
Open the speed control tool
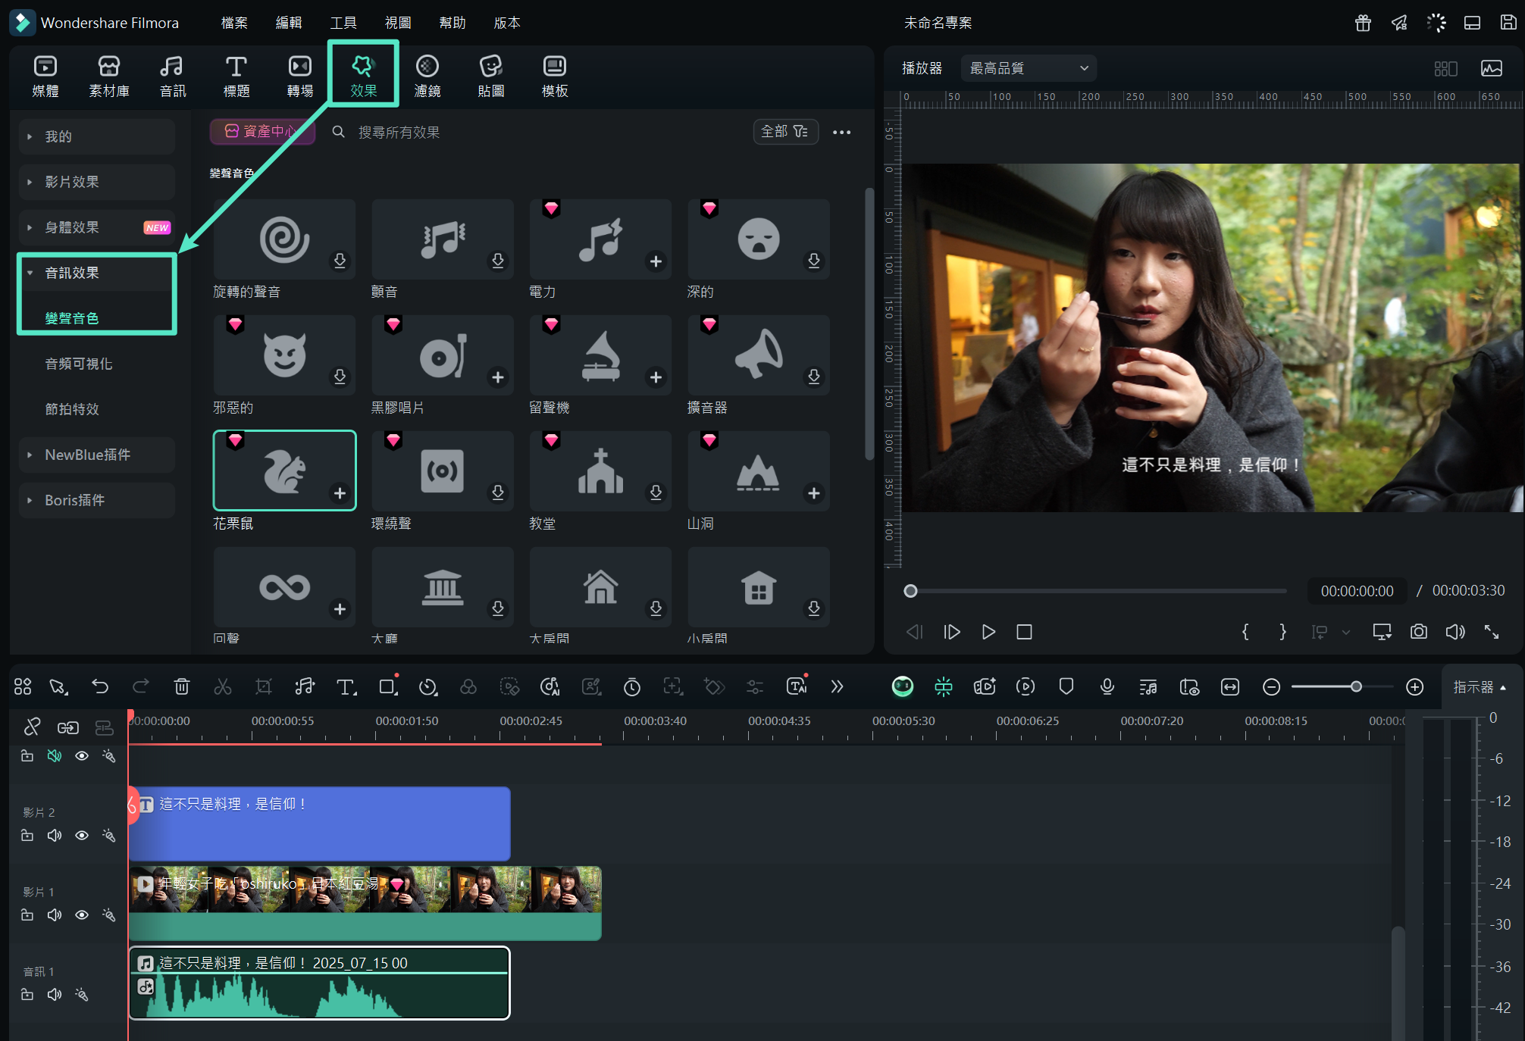point(427,686)
